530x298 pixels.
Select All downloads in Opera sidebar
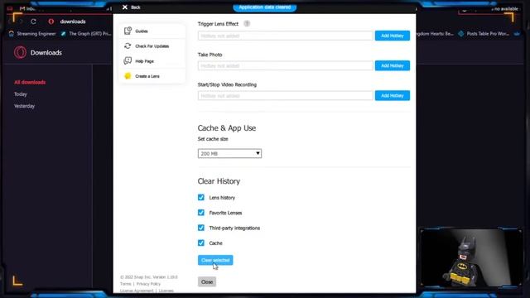point(30,82)
